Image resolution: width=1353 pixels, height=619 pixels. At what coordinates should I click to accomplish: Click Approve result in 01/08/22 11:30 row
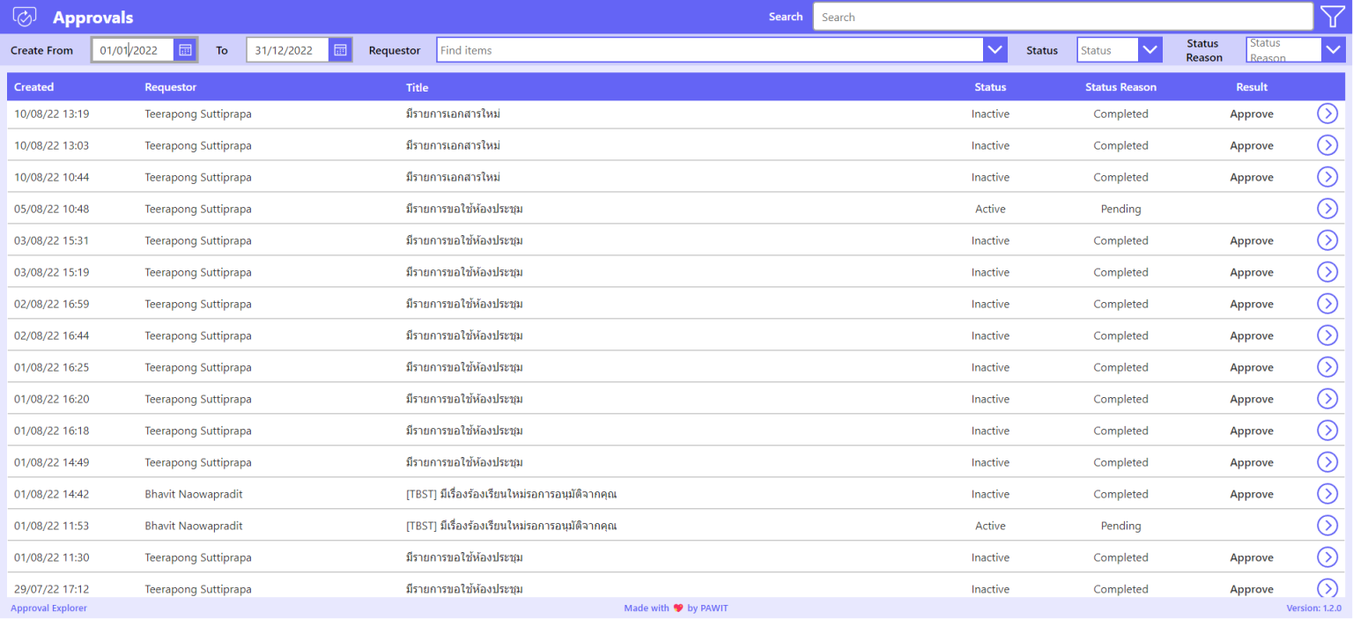(x=1252, y=557)
